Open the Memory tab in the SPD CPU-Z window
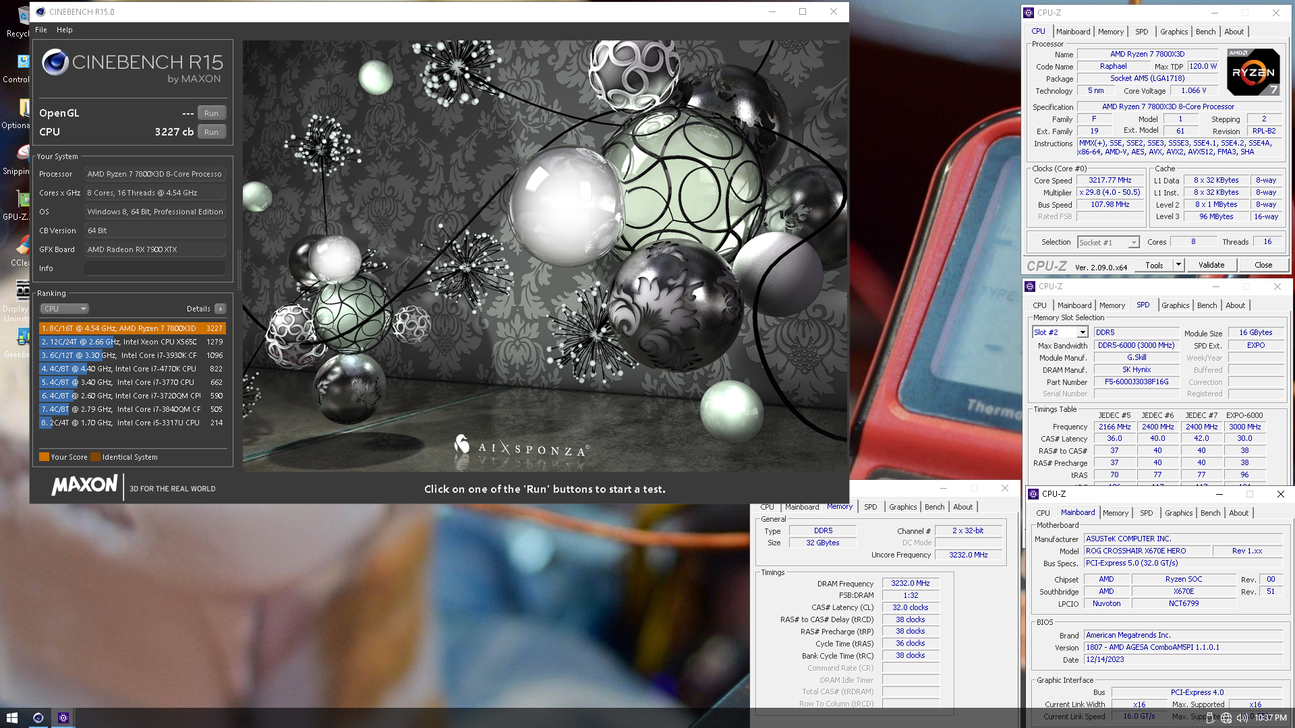The width and height of the screenshot is (1295, 728). tap(1112, 305)
